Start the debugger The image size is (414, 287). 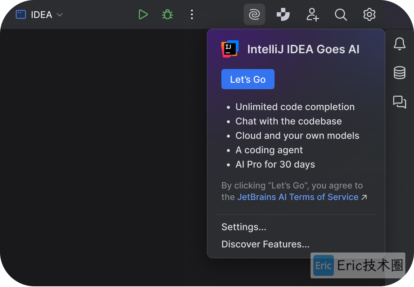tap(167, 15)
